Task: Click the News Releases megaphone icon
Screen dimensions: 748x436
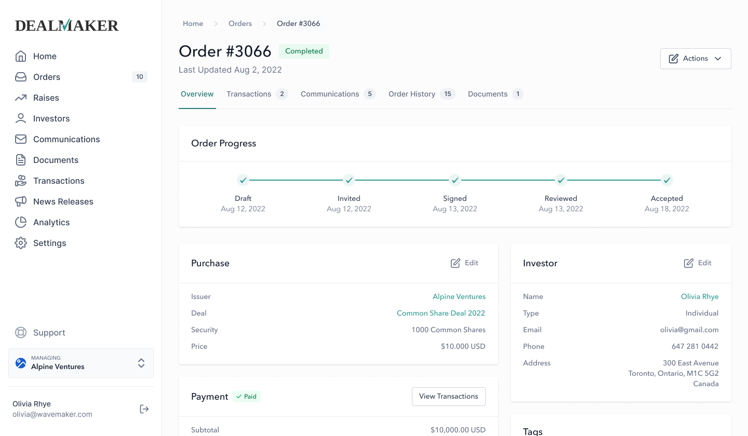Action: [x=21, y=201]
